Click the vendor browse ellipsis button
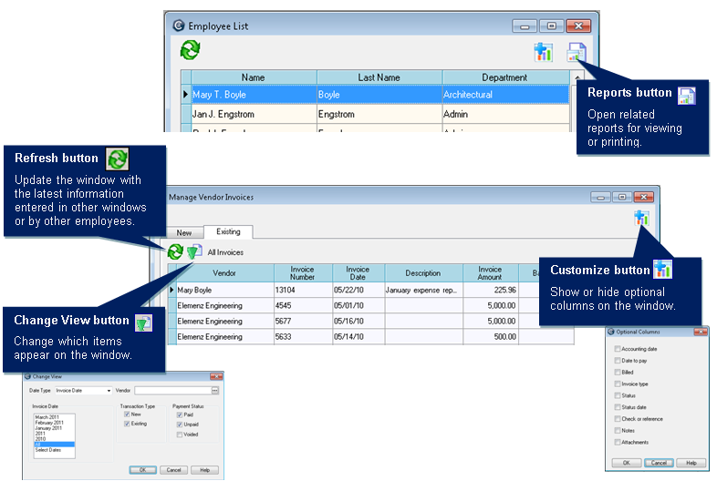The height and width of the screenshot is (481, 717). (x=214, y=390)
